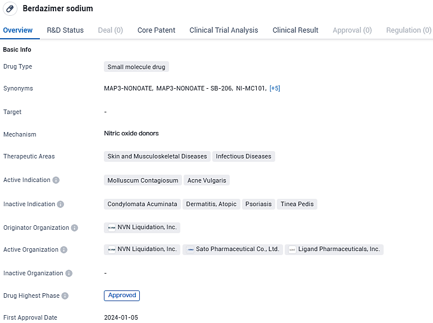Click the Nitric oxide donors mechanism

coord(131,134)
